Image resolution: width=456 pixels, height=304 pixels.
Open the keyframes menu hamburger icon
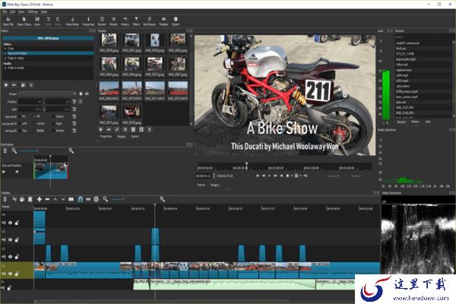click(5, 150)
